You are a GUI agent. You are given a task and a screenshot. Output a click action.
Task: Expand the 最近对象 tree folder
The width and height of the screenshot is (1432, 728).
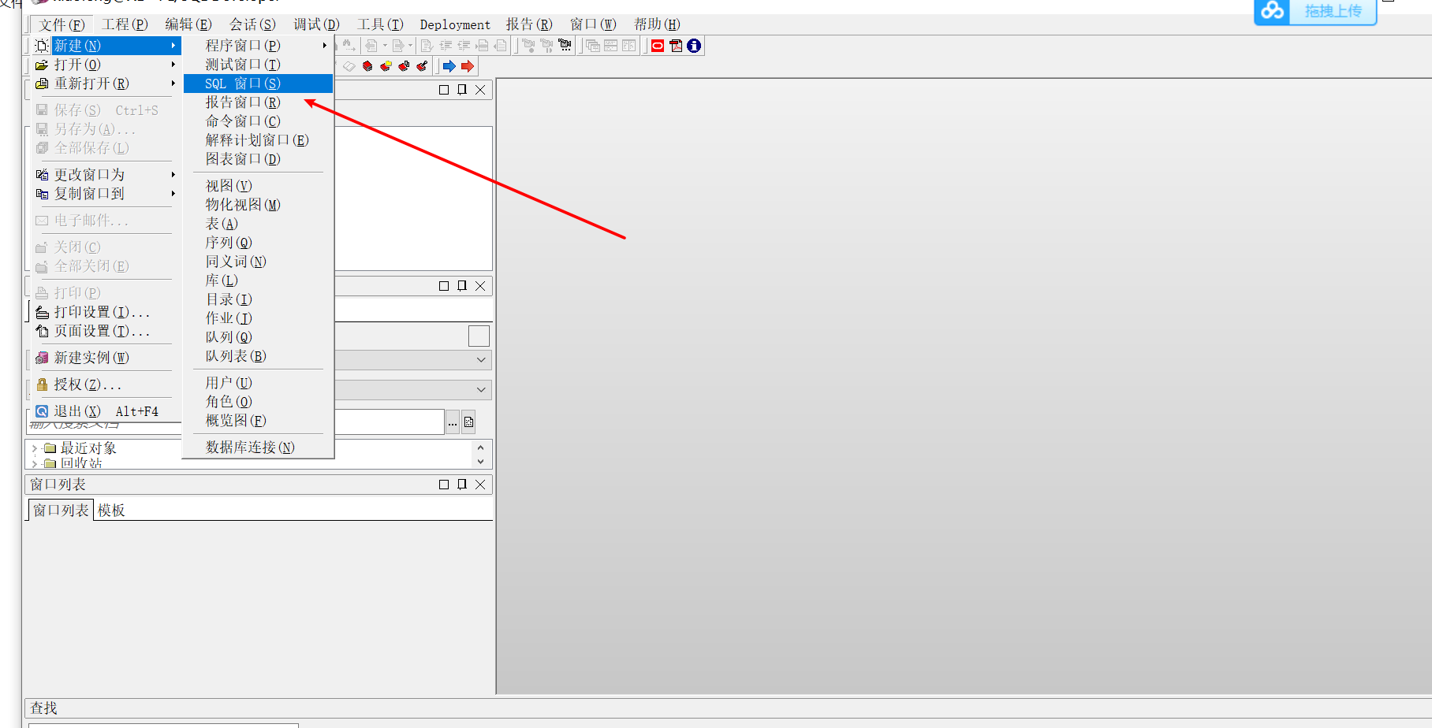(x=35, y=448)
